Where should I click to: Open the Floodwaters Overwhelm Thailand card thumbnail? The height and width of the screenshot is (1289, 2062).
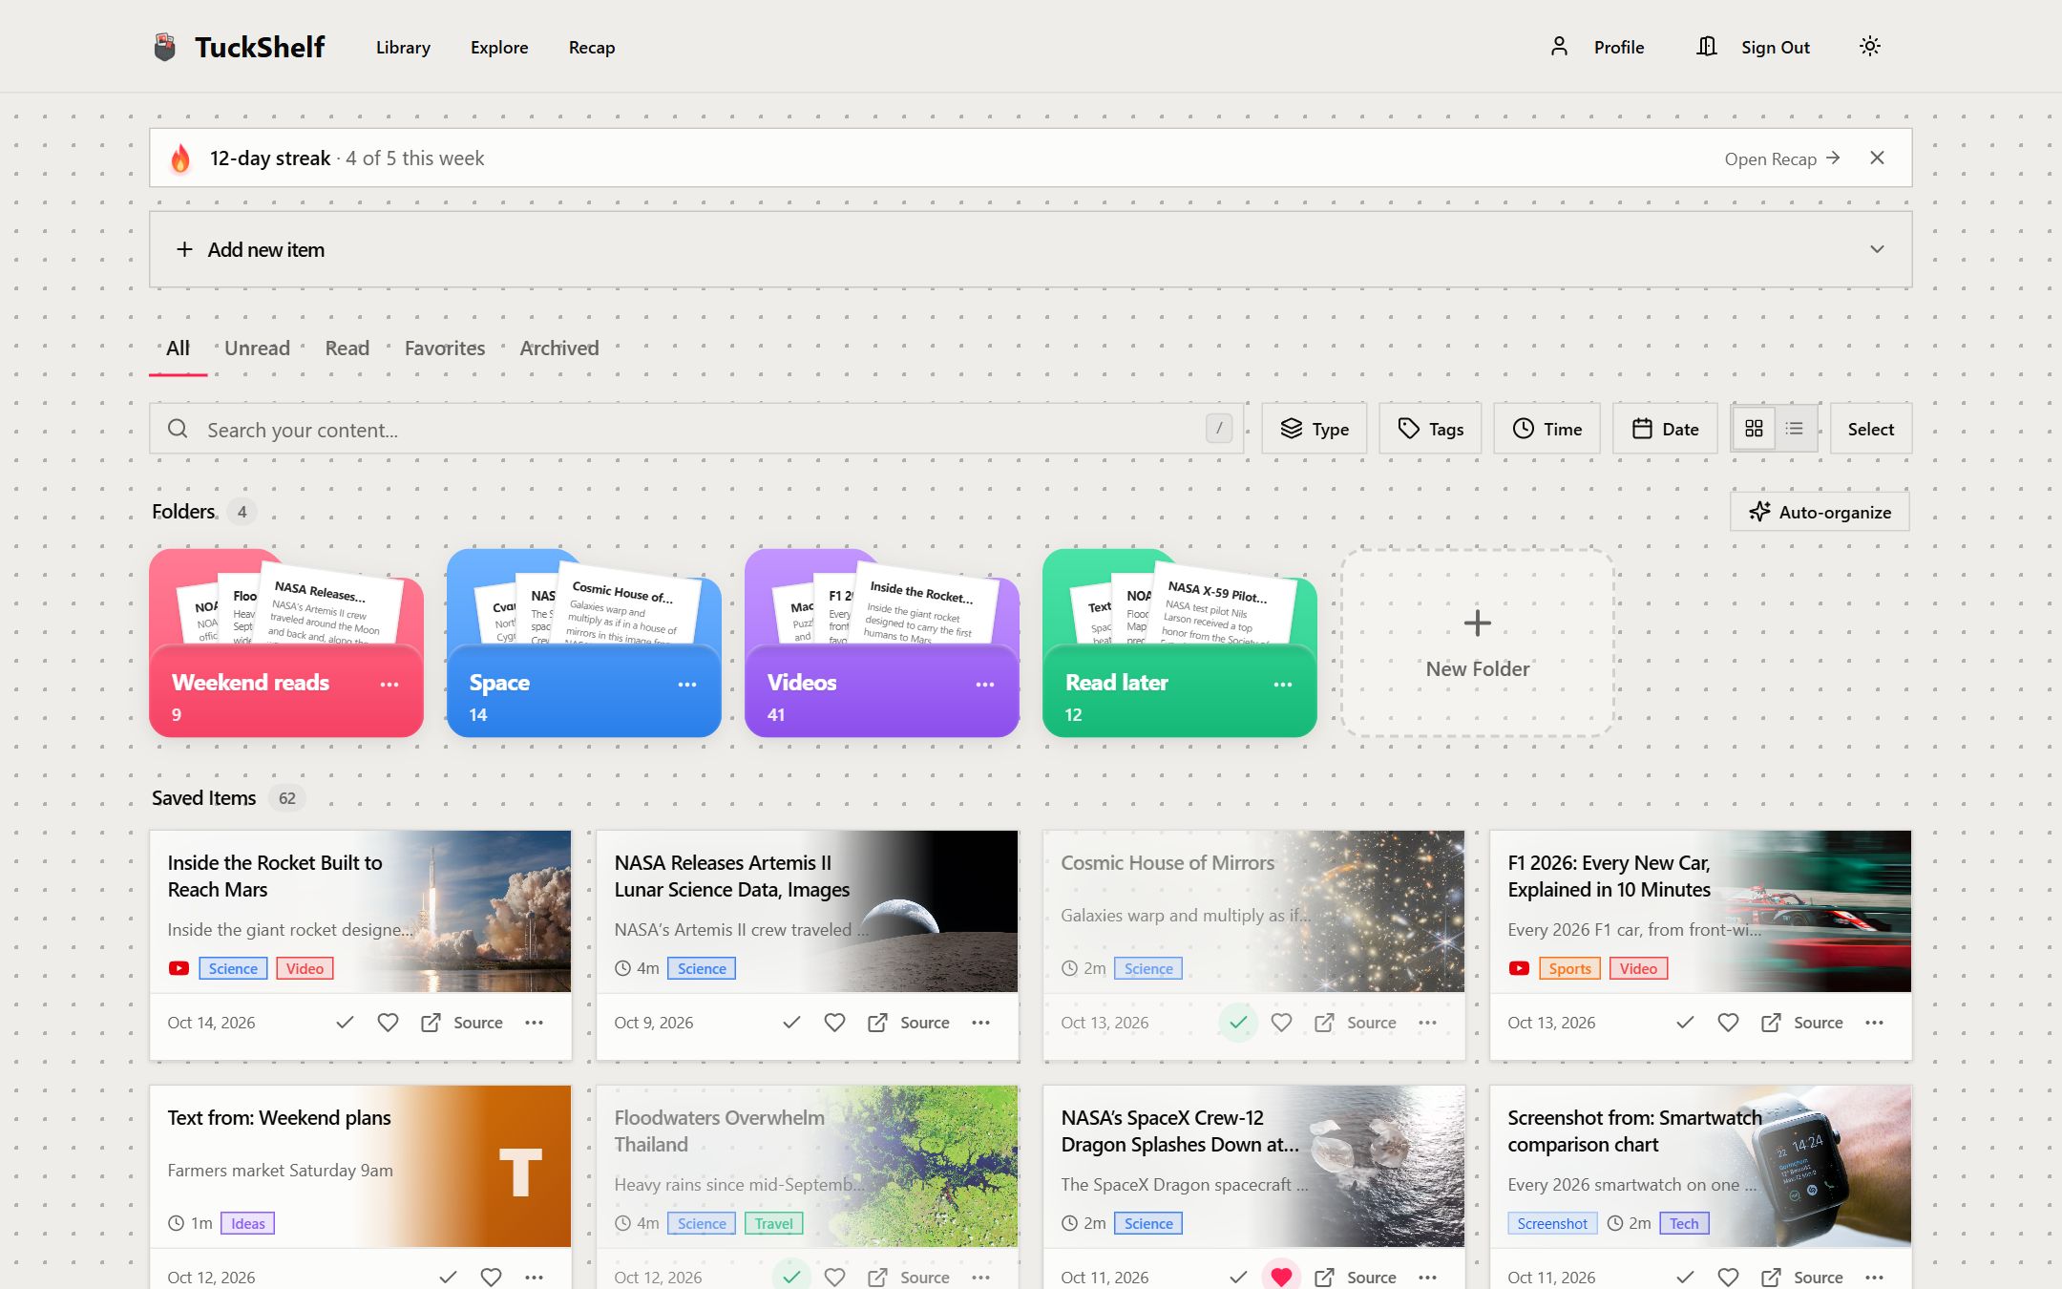pyautogui.click(x=921, y=1166)
